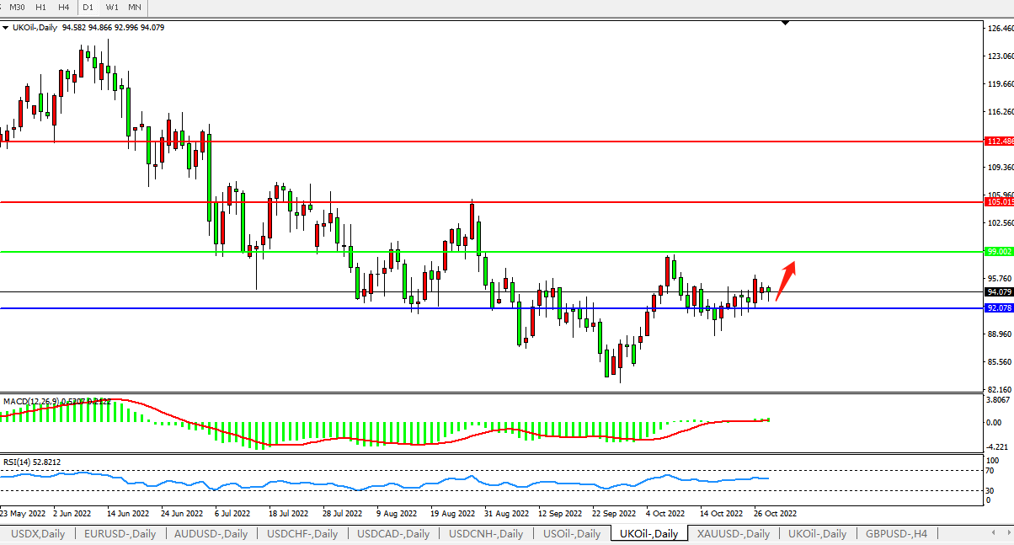Switch to the XAUUSD-,Daily tab

pyautogui.click(x=733, y=533)
